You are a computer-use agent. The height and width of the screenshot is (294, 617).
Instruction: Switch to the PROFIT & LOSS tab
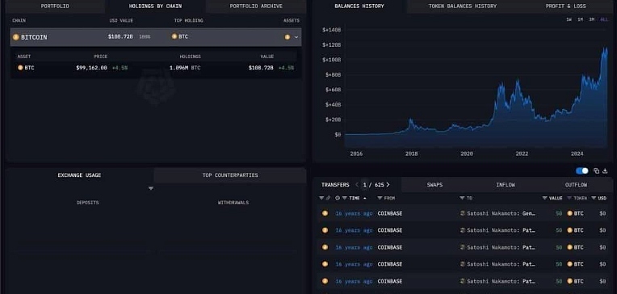[x=565, y=6]
